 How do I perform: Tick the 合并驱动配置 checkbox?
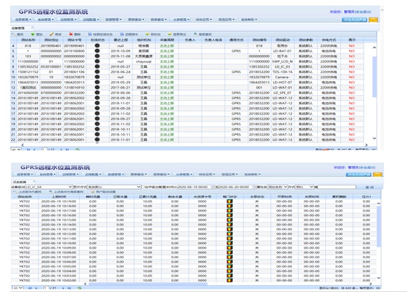(143, 187)
